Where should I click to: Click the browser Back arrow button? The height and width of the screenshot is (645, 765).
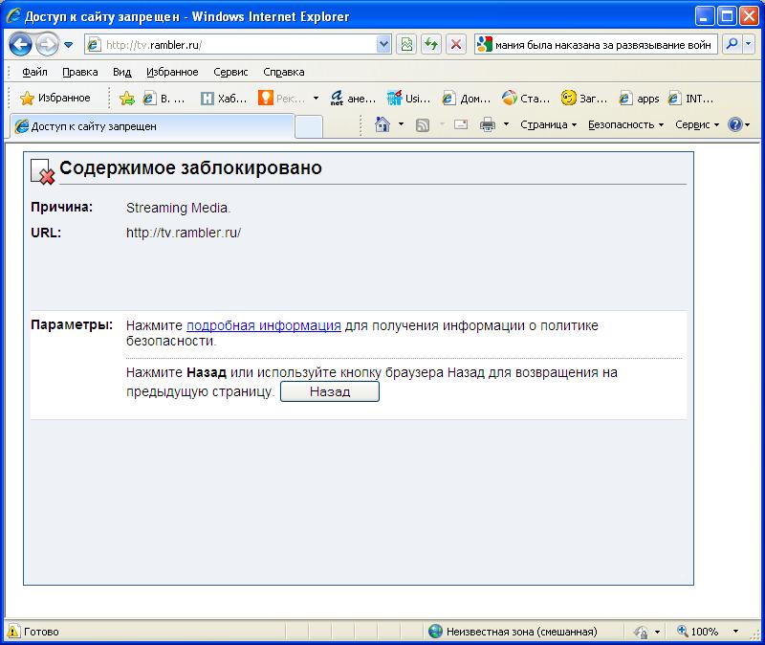click(20, 44)
